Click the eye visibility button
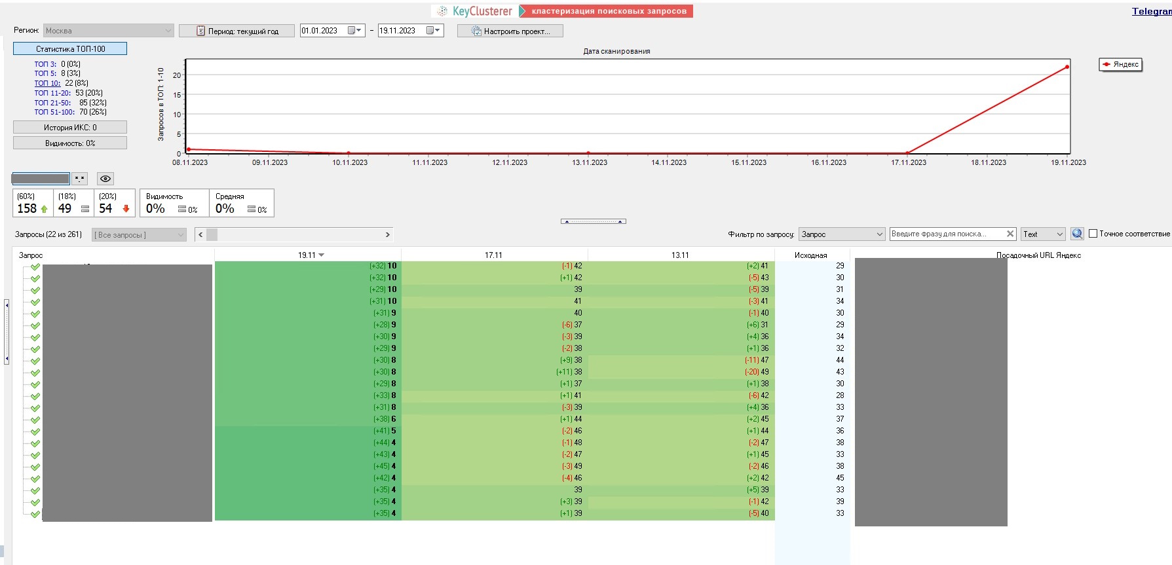This screenshot has width=1172, height=565. pyautogui.click(x=105, y=179)
